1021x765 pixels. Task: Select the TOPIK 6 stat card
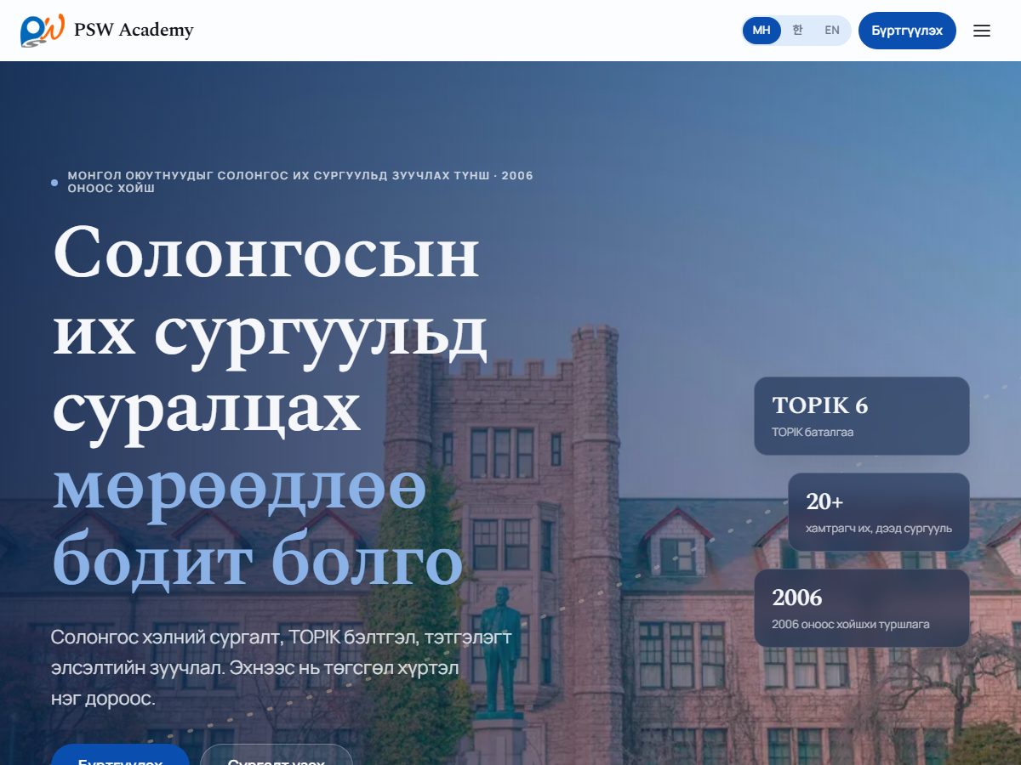tap(862, 416)
